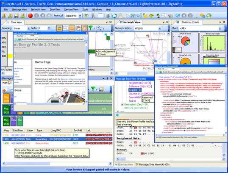The width and height of the screenshot is (228, 173).
Task: Open the Network Index All (10) dropdown
Action: [x=160, y=28]
